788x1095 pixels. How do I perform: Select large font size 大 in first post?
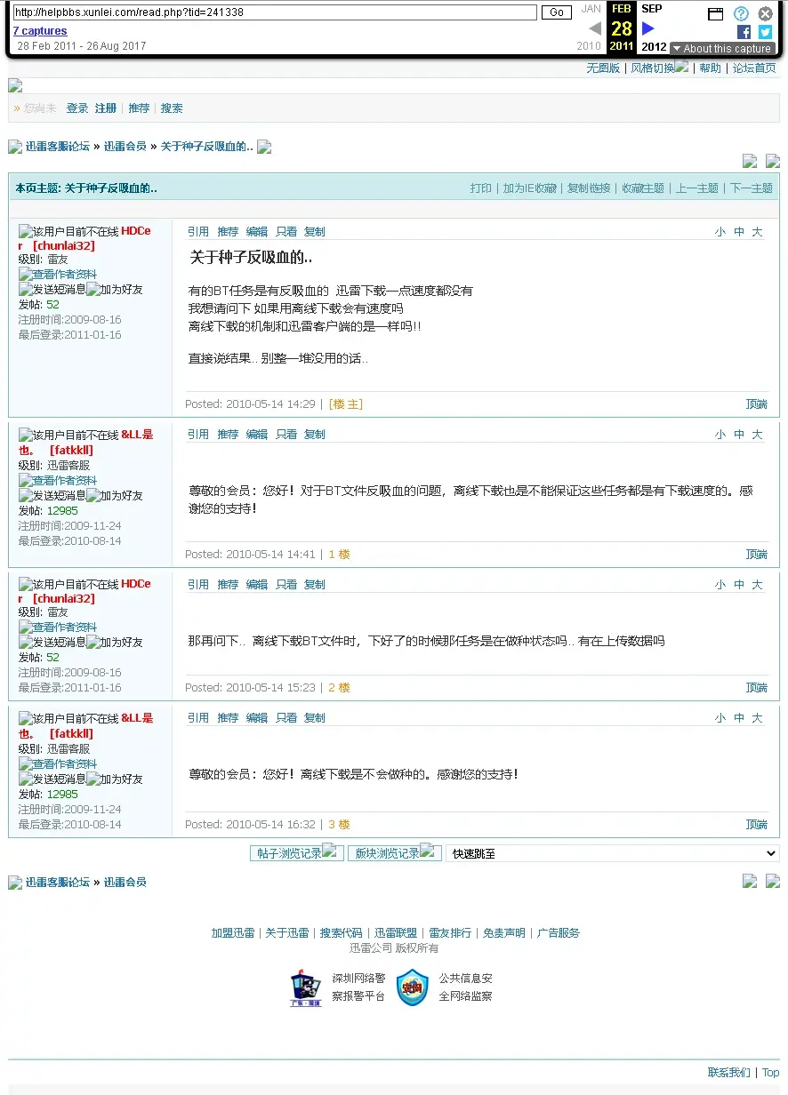(x=757, y=232)
